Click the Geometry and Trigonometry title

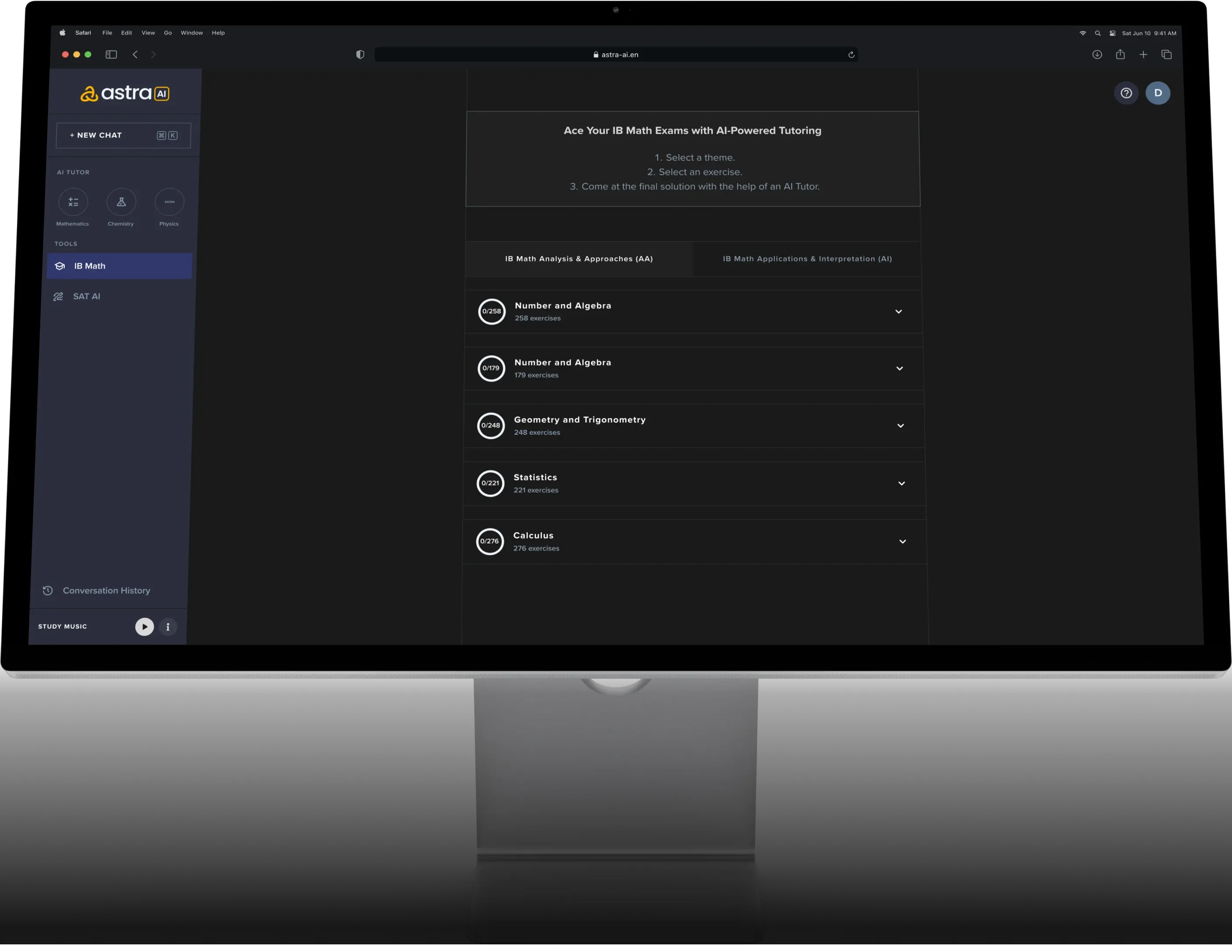pyautogui.click(x=580, y=420)
